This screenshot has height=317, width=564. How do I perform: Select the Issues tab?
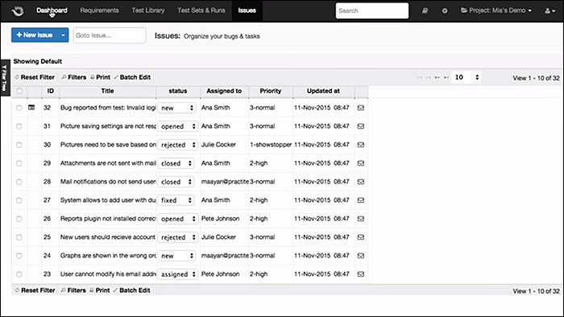coord(247,10)
